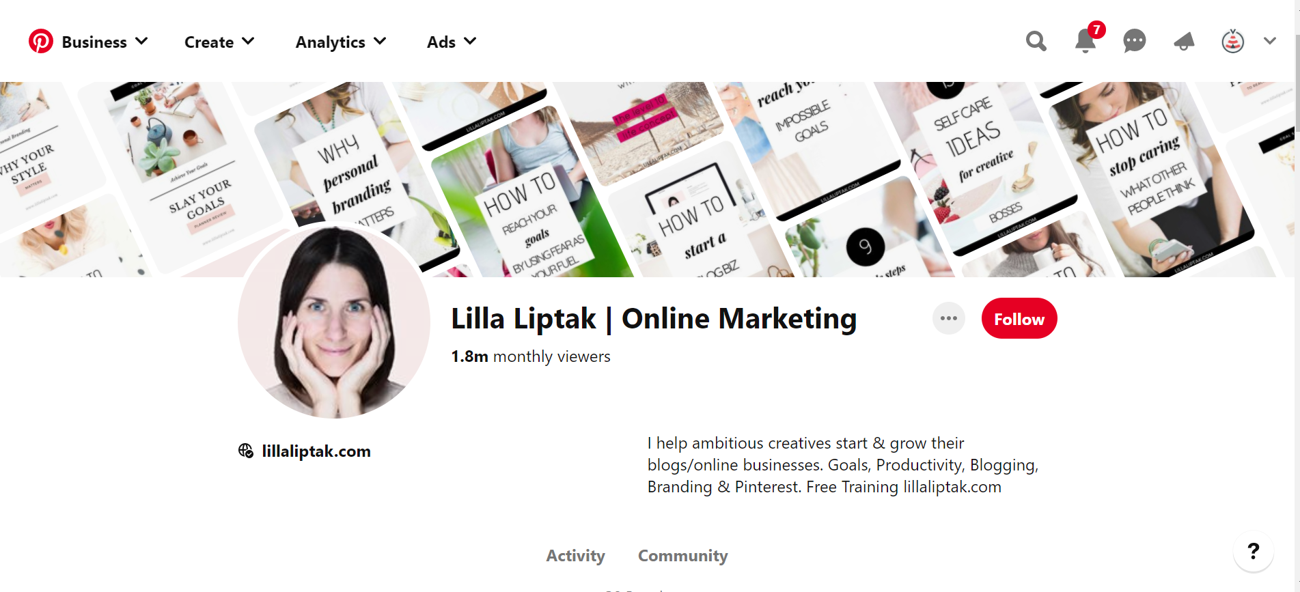Open notifications bell with 7 badge
Viewport: 1300px width, 592px height.
[x=1086, y=40]
